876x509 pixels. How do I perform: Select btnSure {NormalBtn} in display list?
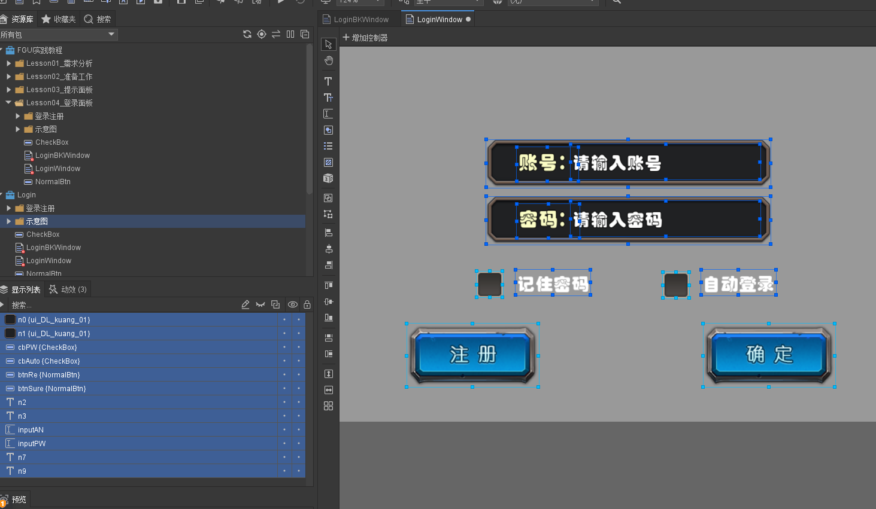pos(51,389)
